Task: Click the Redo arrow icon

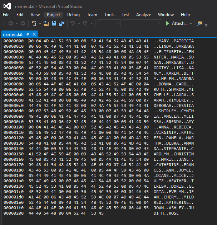Action: pos(85,23)
